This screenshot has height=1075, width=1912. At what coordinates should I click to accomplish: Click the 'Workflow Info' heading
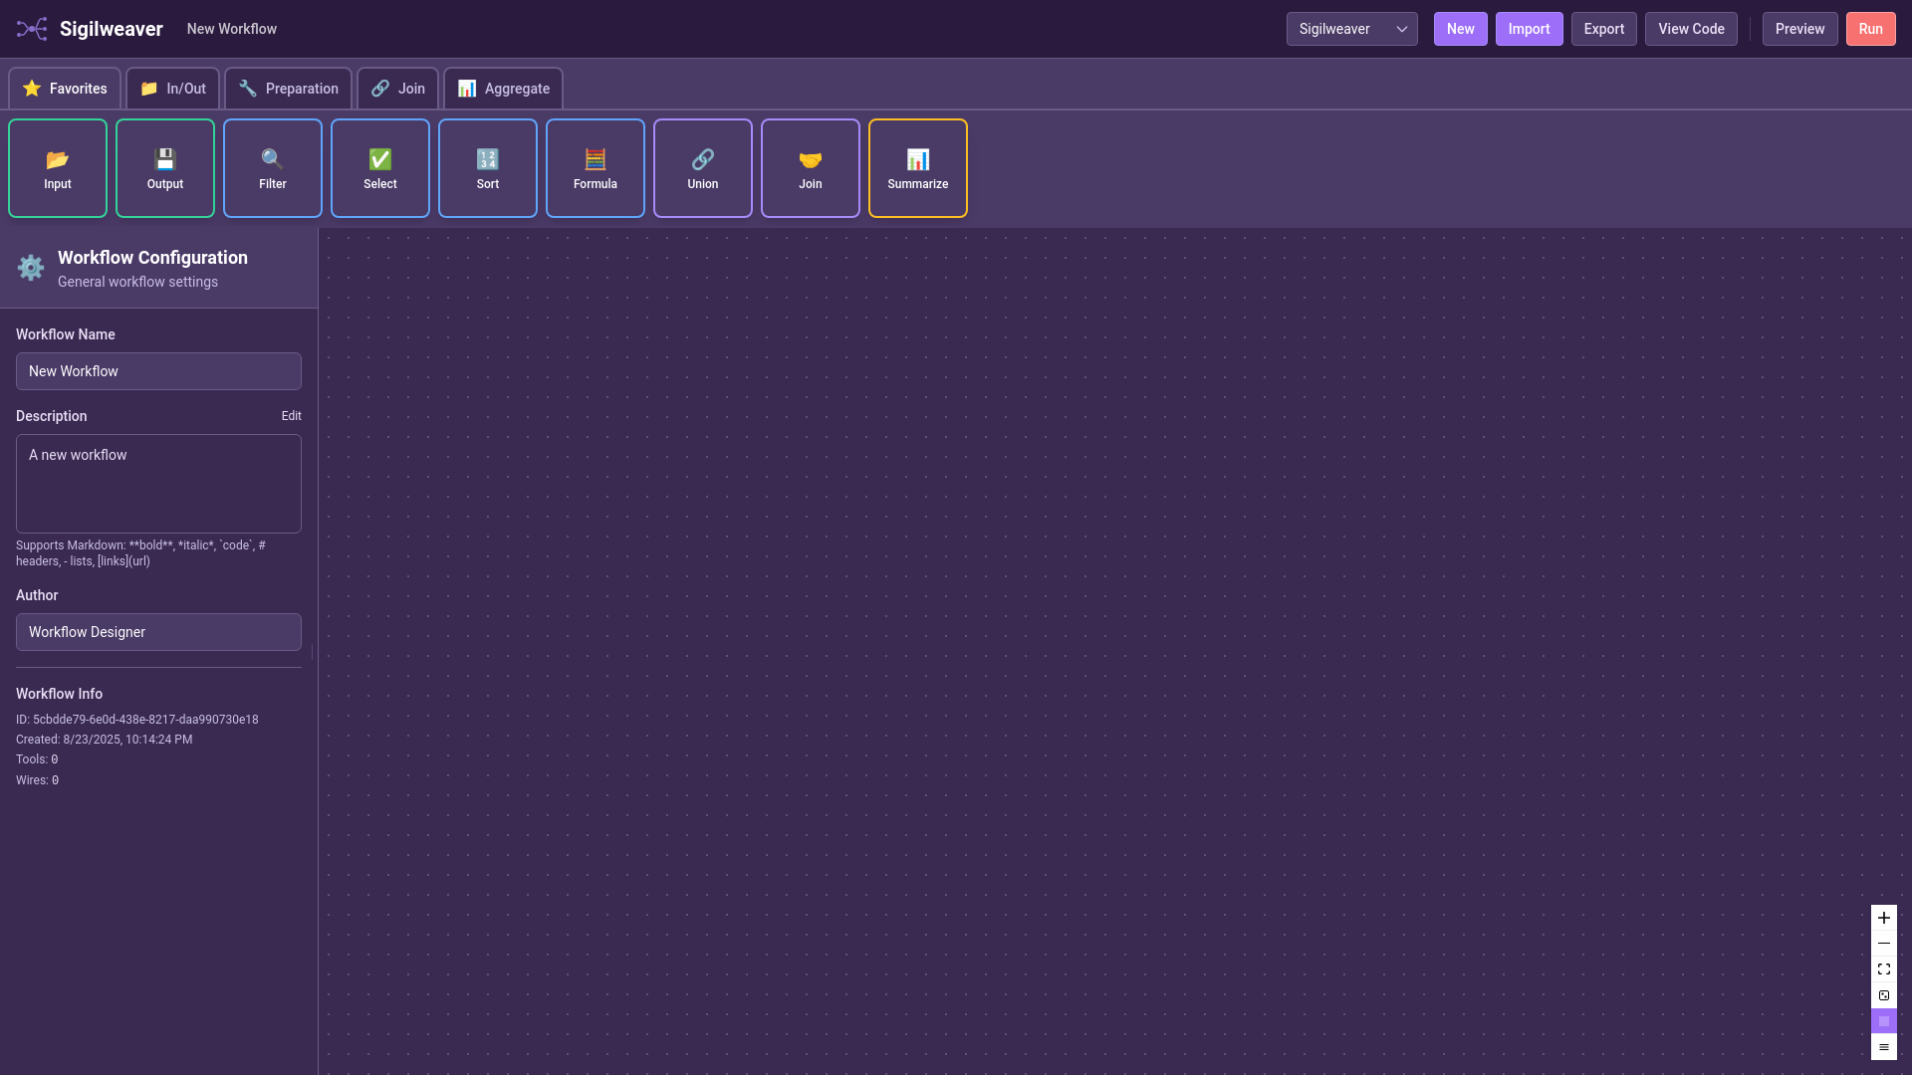pos(59,694)
